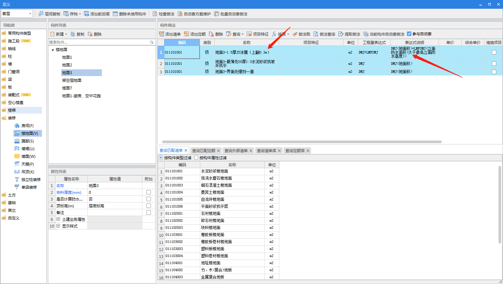The height and width of the screenshot is (284, 503).
Task: Toggle 附加 checkbox for 顶标高 row
Action: 149,206
